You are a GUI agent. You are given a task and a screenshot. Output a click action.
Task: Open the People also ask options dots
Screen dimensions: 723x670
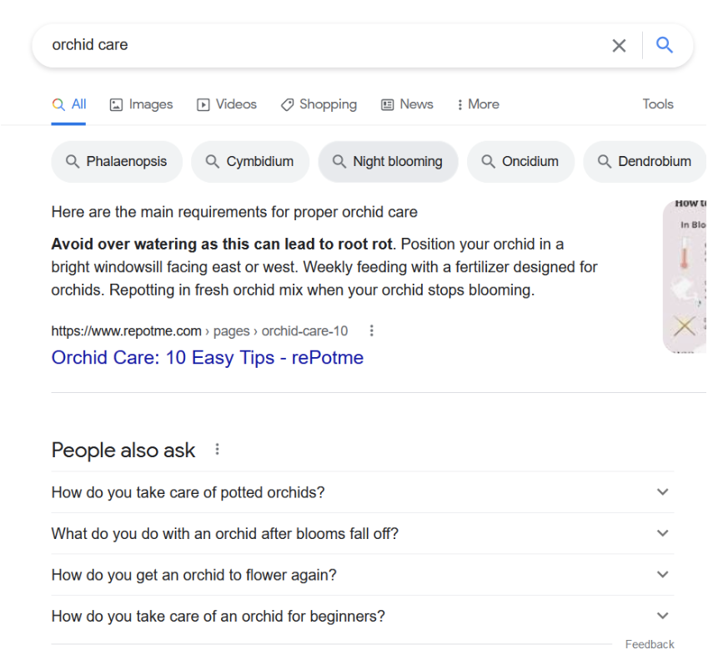[x=218, y=450]
